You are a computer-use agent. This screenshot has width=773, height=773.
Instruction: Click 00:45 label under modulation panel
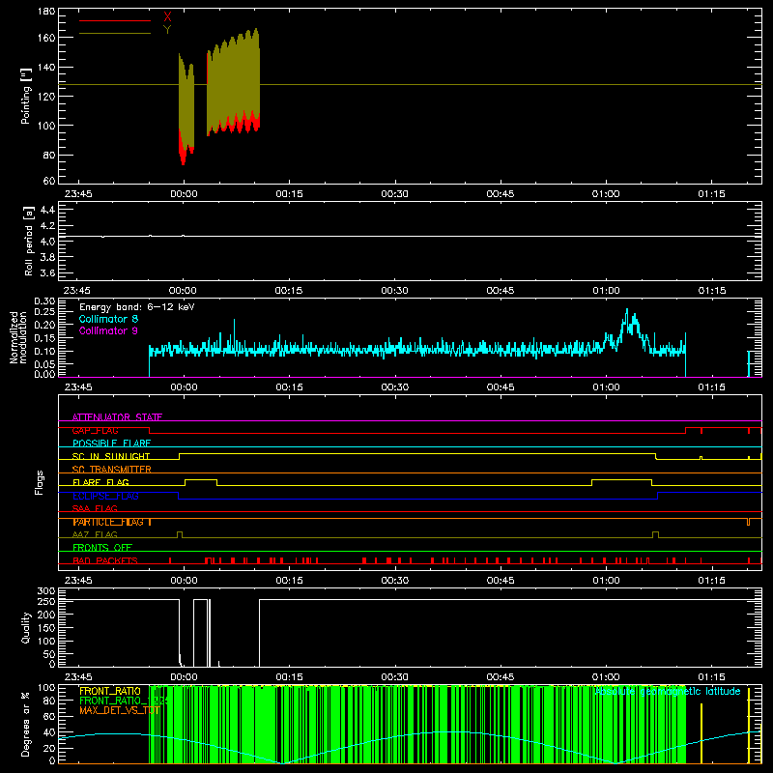[501, 387]
